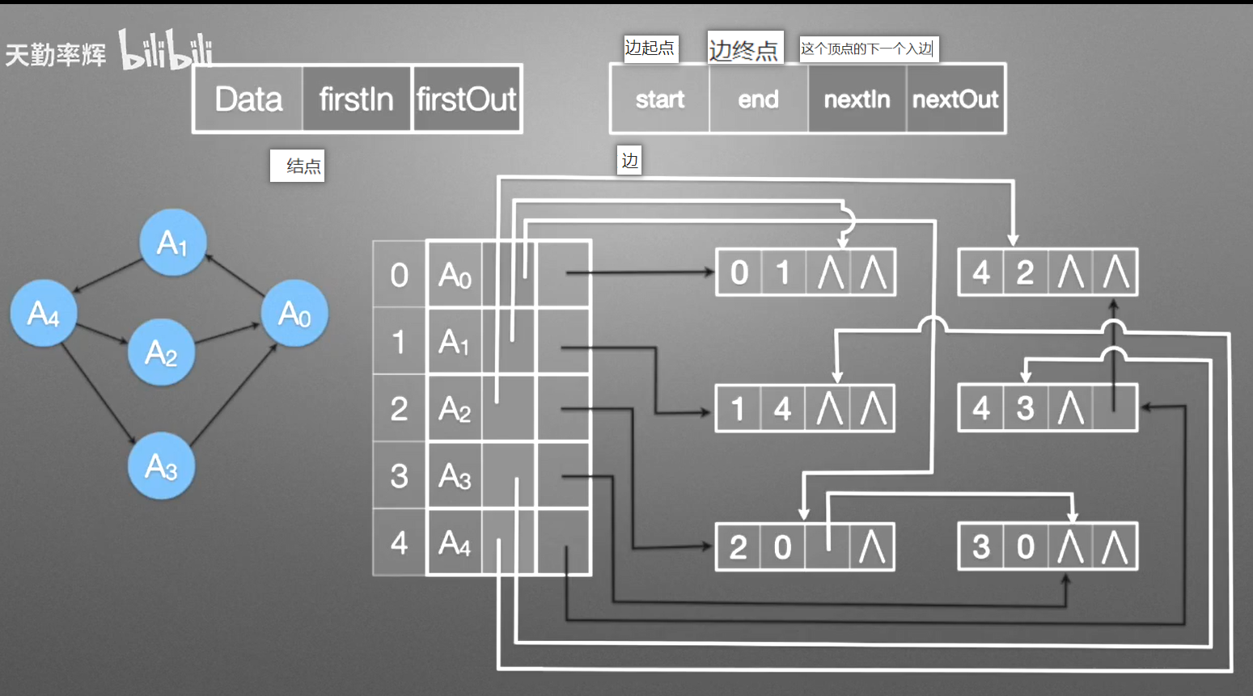Viewport: 1253px width, 696px height.
Task: Click the firstOut field cell
Action: 466,99
